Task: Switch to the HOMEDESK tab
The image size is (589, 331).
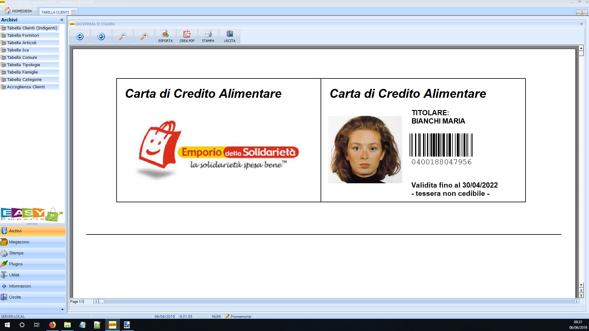Action: coord(18,11)
